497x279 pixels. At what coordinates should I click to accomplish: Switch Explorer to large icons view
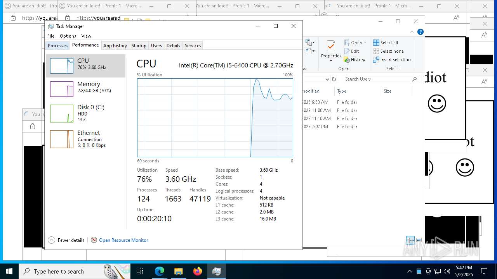(x=419, y=240)
